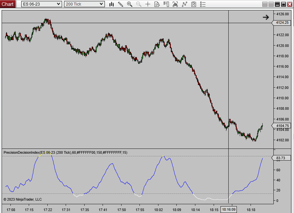Open the Strategies dialog icon
Viewport: 294px width, 213px height.
click(x=194, y=4)
